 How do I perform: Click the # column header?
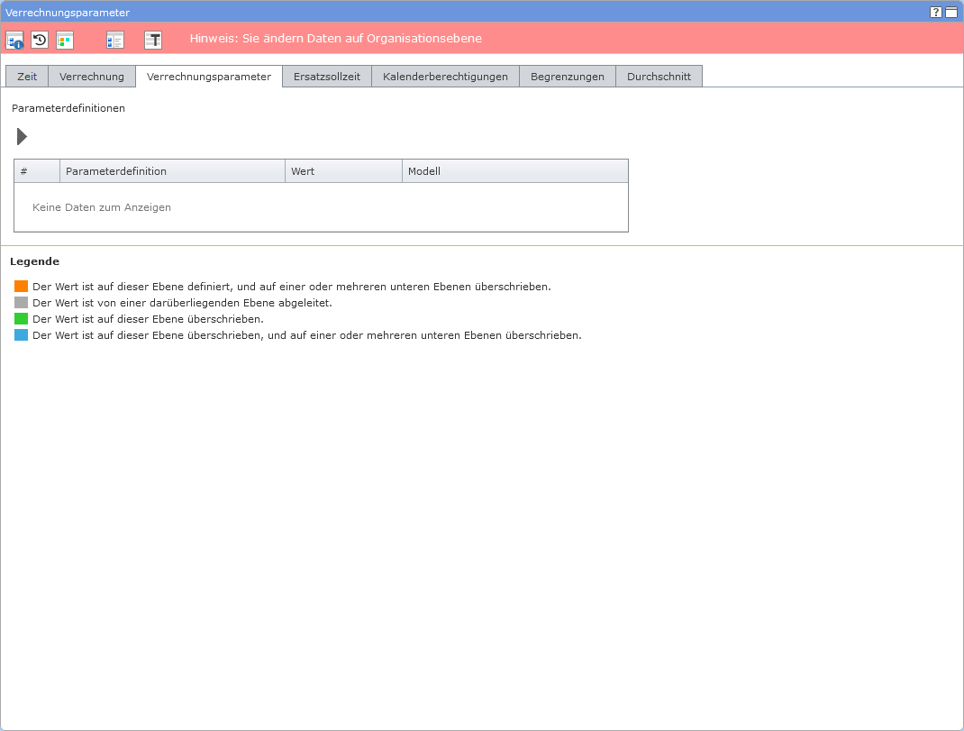click(x=36, y=171)
